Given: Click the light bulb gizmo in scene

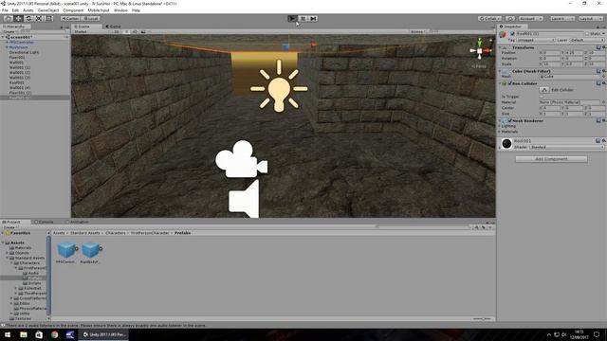Looking at the screenshot, I should coord(279,86).
